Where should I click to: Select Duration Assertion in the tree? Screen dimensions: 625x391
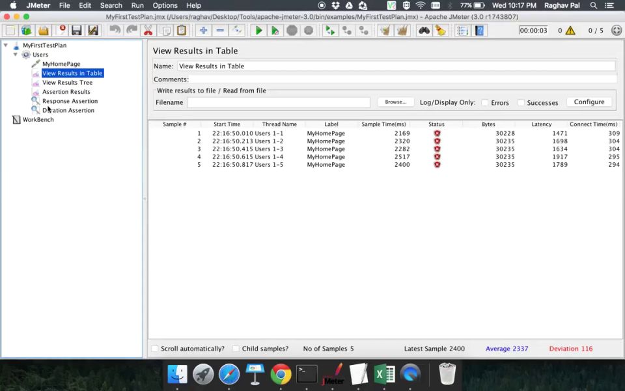click(68, 111)
